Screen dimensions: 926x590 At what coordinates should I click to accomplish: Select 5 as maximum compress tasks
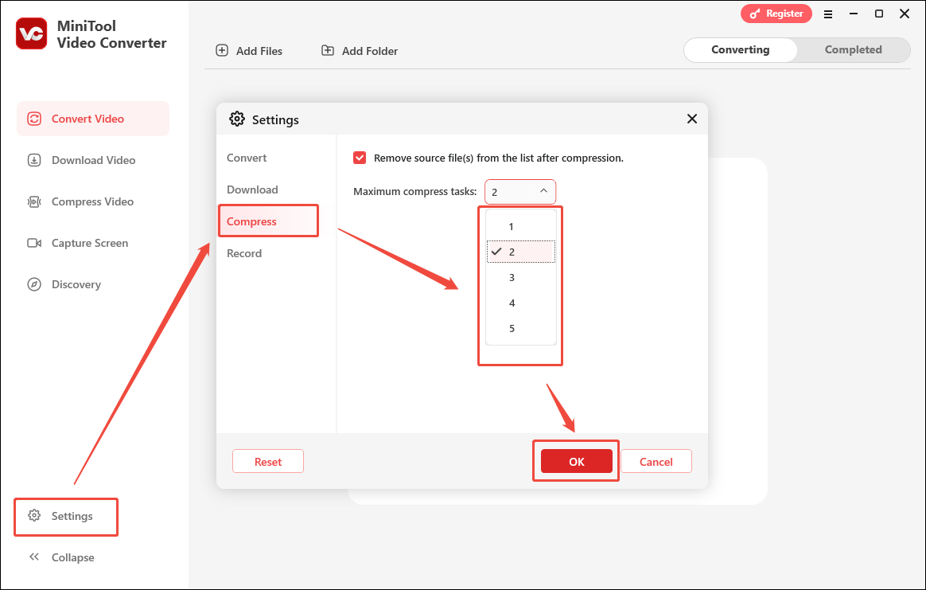511,328
